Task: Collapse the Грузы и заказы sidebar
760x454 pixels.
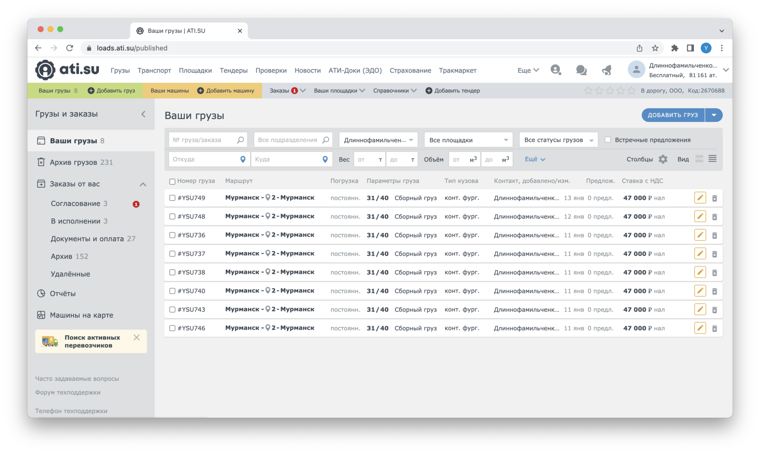Action: coord(143,114)
